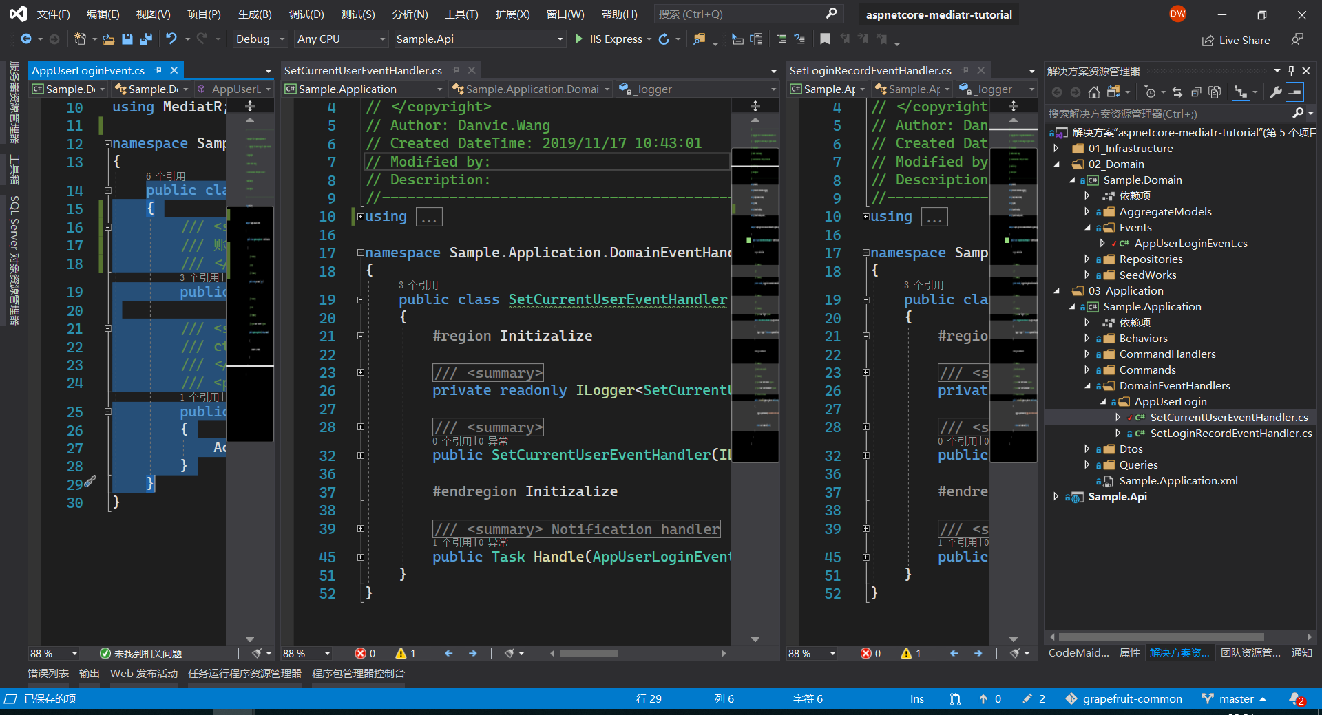Click the Save All toolbar icon

[145, 39]
